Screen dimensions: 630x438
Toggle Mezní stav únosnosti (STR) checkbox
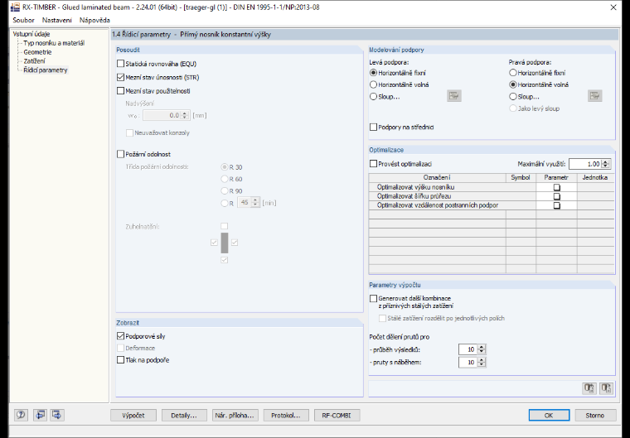click(120, 77)
